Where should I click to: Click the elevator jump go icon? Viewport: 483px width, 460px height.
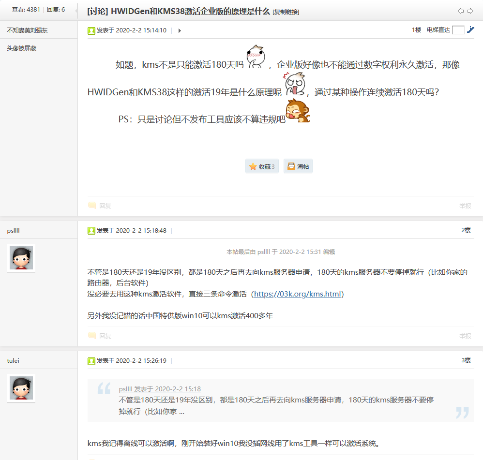470,30
